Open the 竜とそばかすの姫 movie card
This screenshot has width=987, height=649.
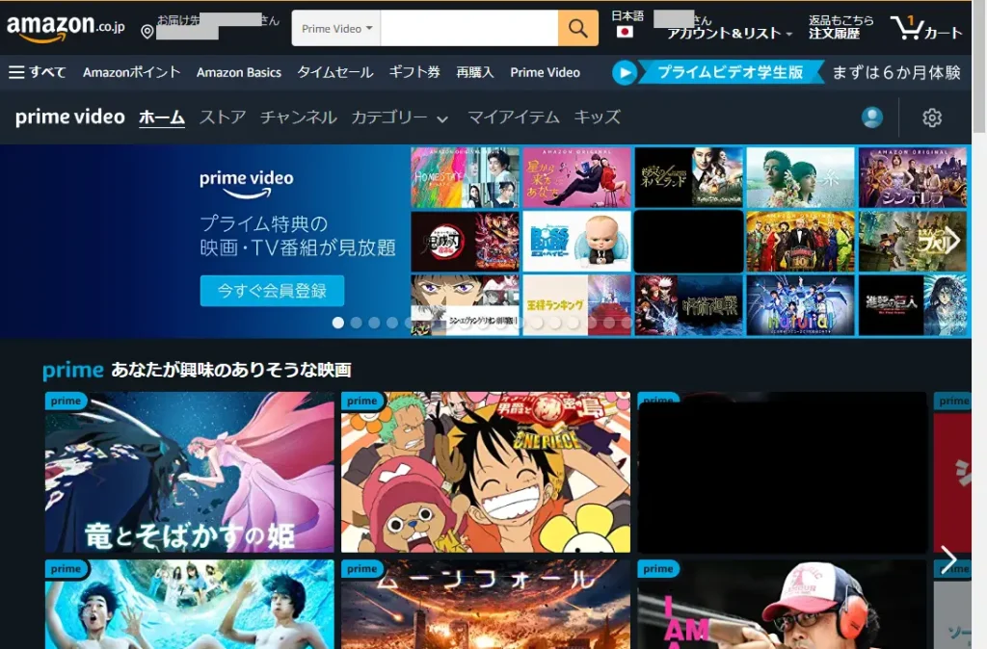190,472
